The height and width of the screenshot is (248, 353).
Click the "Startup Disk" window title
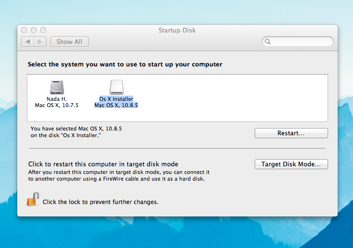[x=177, y=30]
